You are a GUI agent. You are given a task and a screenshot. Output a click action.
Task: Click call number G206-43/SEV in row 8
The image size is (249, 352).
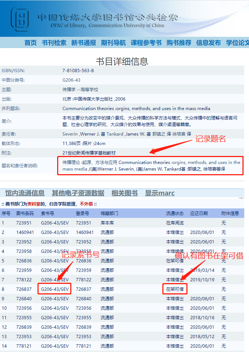click(55, 289)
